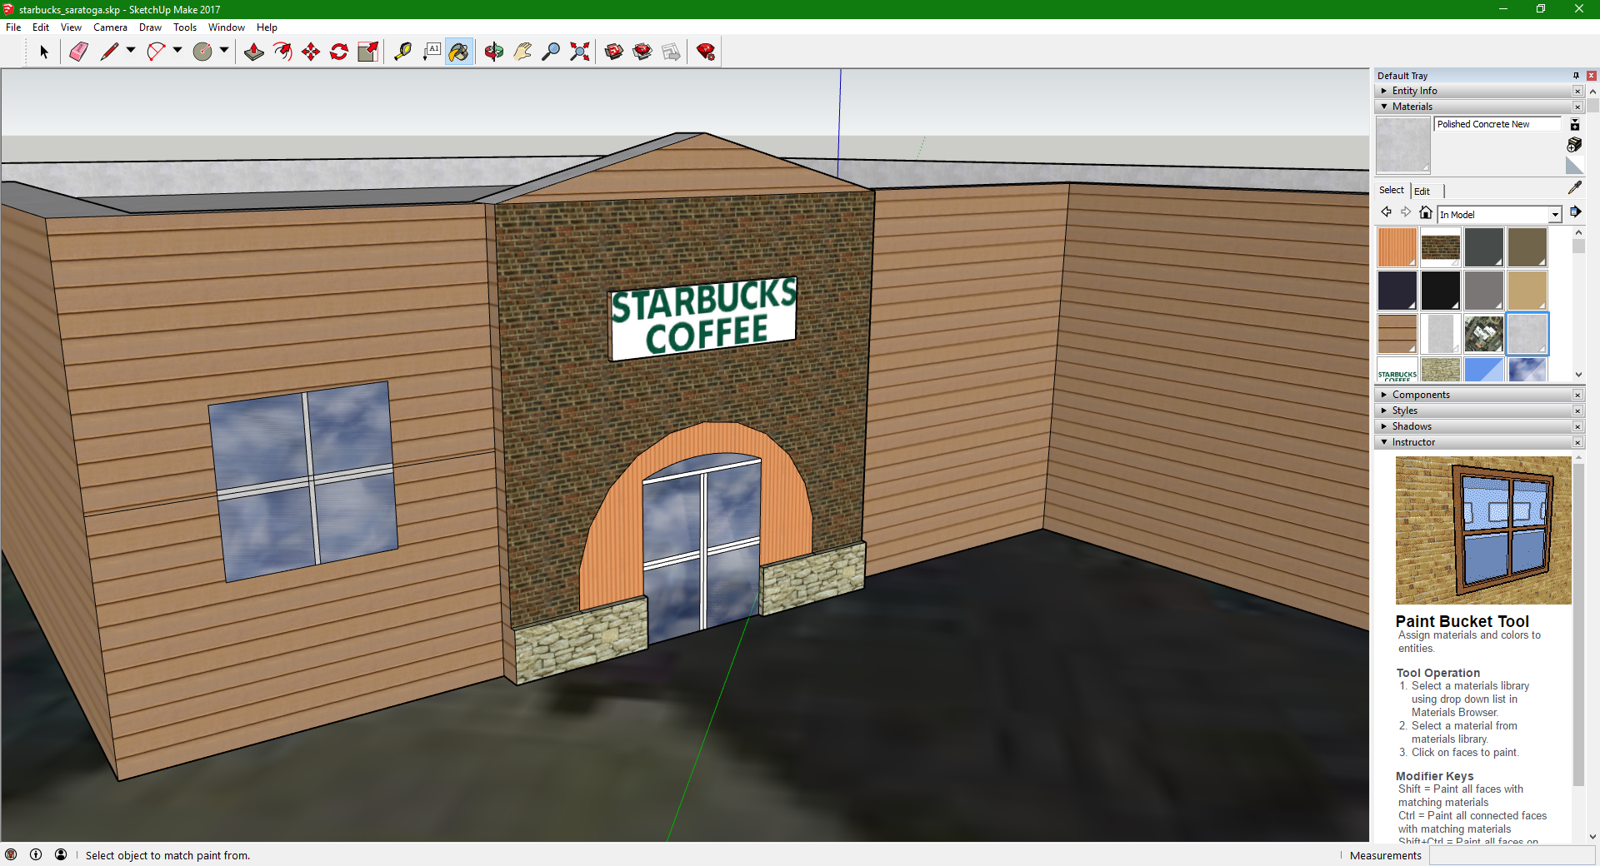Pin the Default Tray
Image resolution: width=1600 pixels, height=866 pixels.
(x=1576, y=76)
